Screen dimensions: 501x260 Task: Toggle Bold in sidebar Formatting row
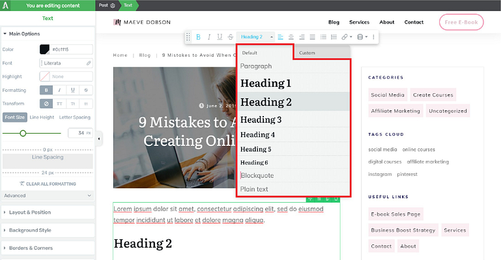point(46,90)
